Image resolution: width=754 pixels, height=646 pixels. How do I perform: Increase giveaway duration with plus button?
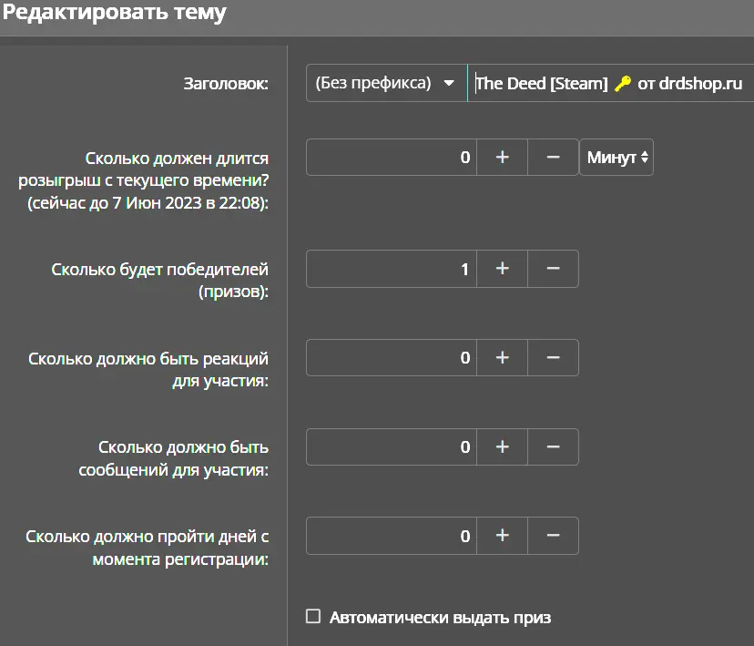(x=502, y=158)
